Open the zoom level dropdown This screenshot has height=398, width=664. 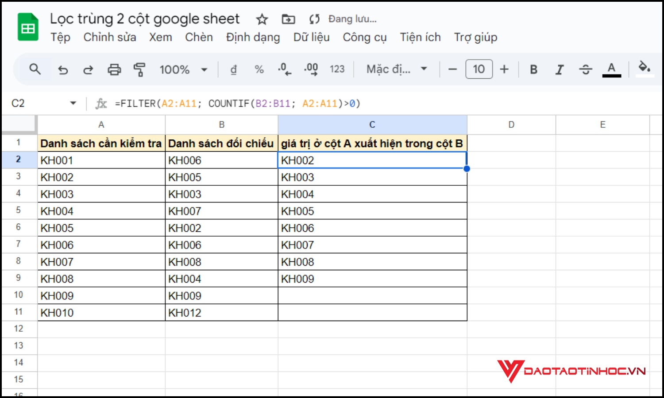183,69
